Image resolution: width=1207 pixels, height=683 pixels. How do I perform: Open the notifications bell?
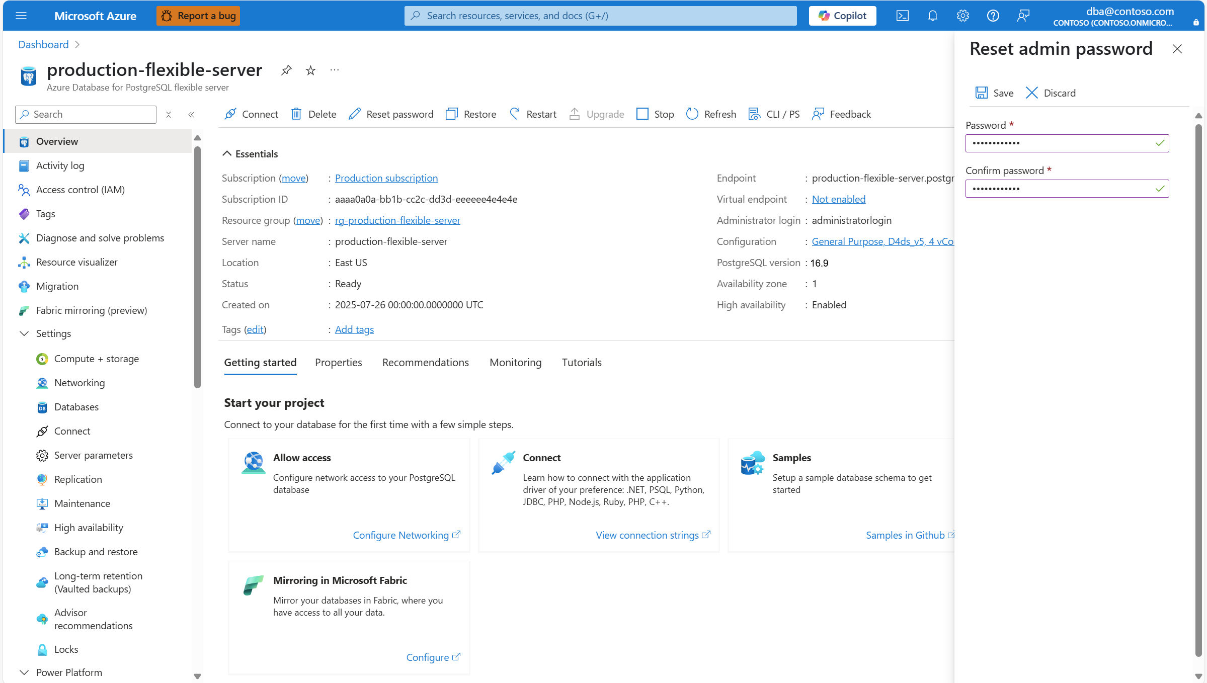(x=932, y=16)
